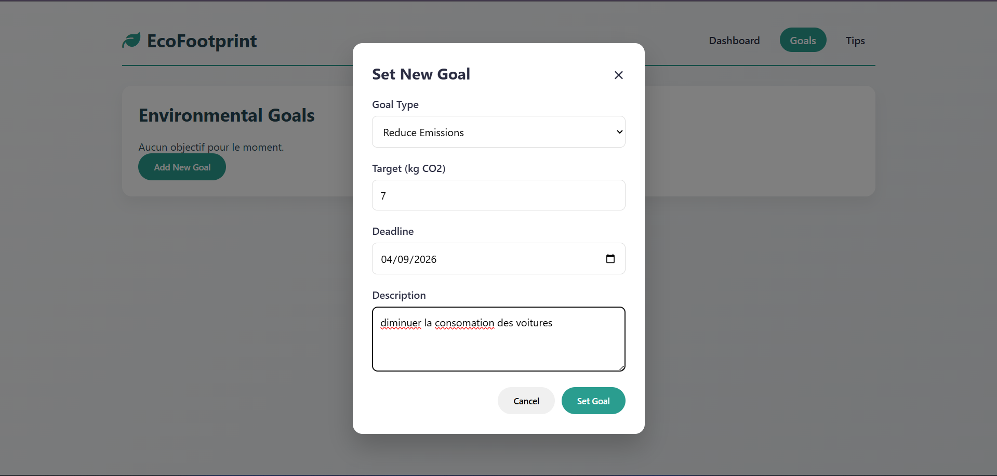Click the Deadline field label

(393, 231)
